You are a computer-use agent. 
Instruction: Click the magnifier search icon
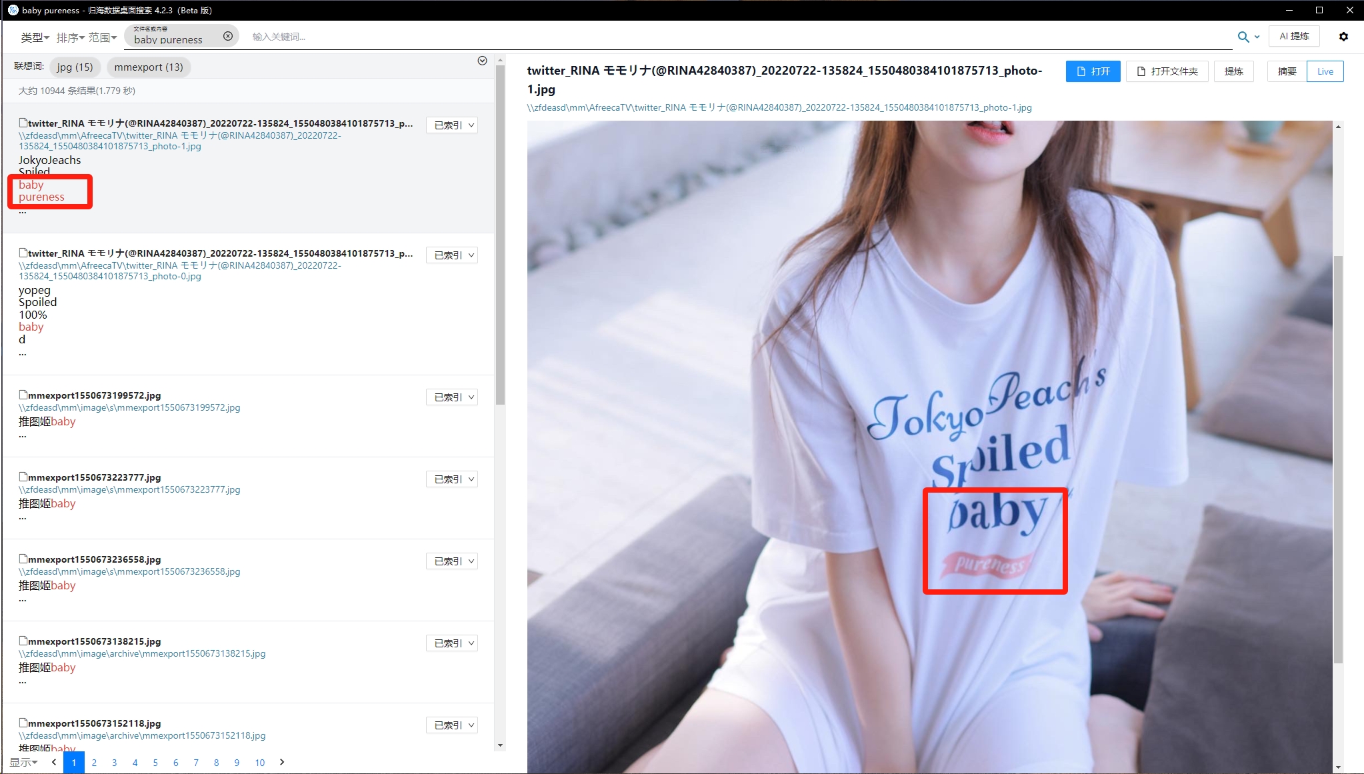coord(1243,37)
